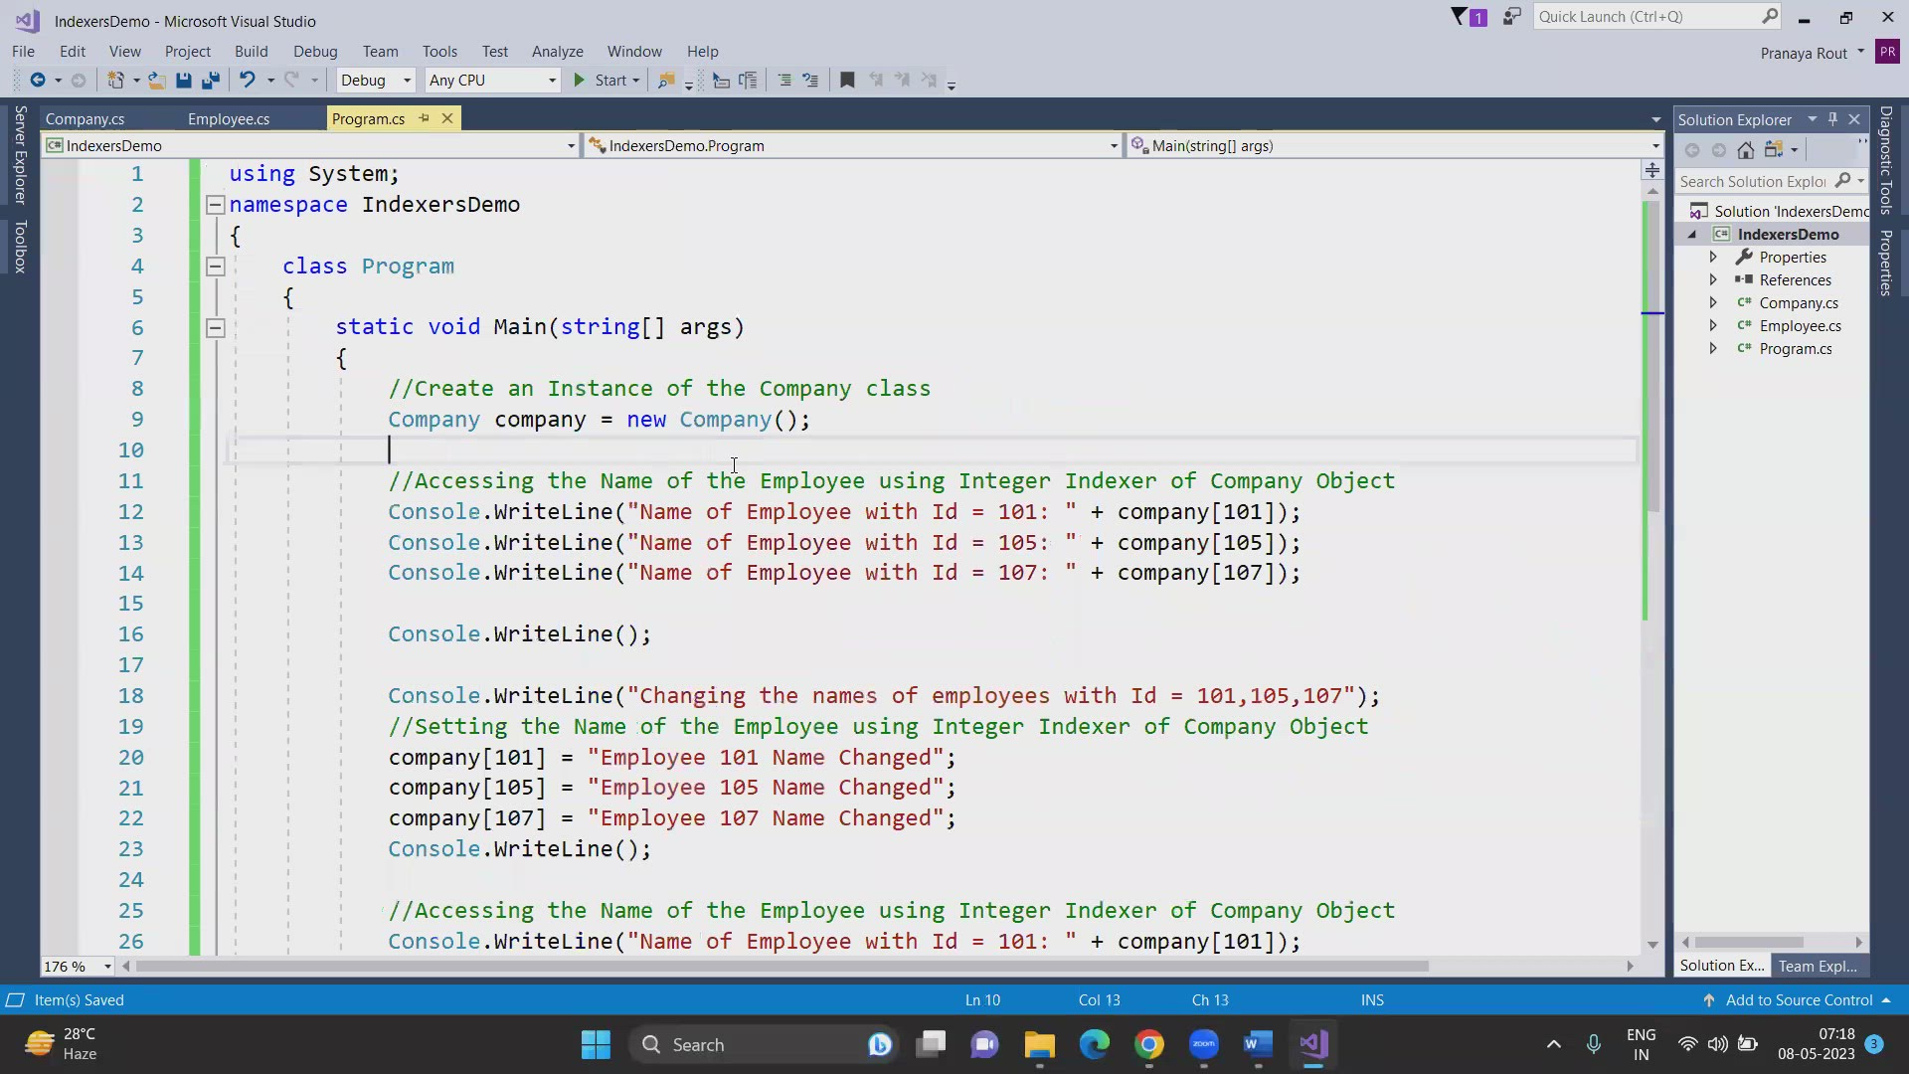The height and width of the screenshot is (1074, 1909).
Task: Click Sync with Active Document icon in Solution Explorer
Action: pos(1773,150)
